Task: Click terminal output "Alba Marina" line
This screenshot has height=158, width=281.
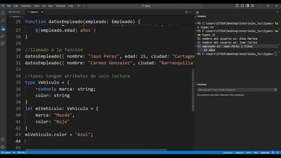Action: pyautogui.click(x=227, y=39)
